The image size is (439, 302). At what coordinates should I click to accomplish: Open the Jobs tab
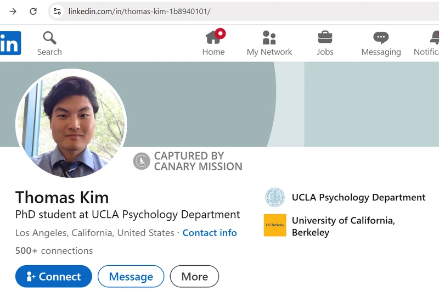click(325, 43)
